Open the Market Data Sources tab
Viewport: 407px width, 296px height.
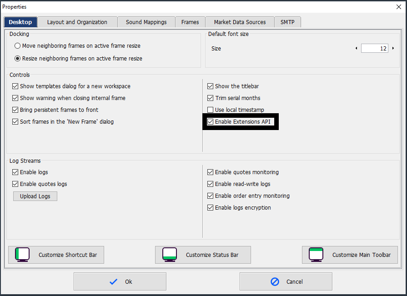tap(239, 22)
